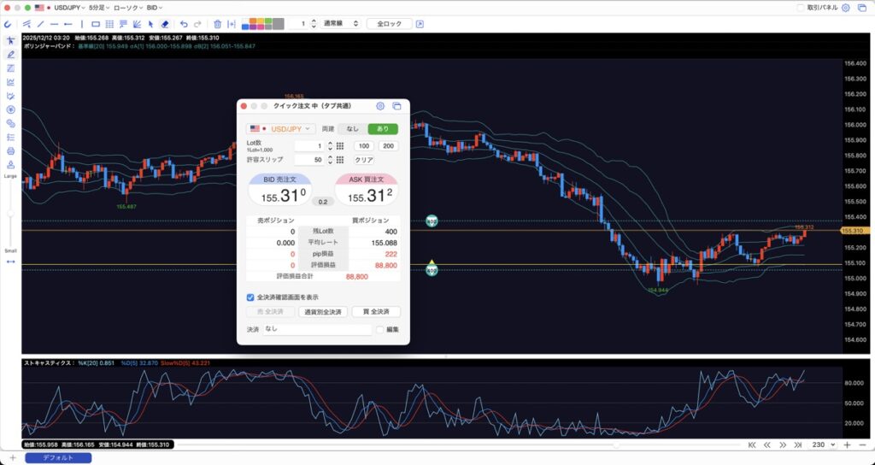The image size is (875, 465).
Task: Enable the 編集 checkbox
Action: (x=380, y=329)
